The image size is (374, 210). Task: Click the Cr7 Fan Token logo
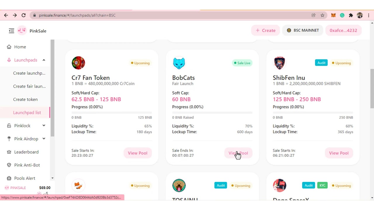pyautogui.click(x=78, y=63)
